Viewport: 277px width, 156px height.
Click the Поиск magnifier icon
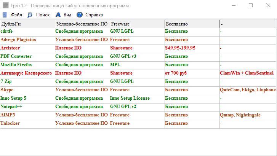click(x=30, y=15)
